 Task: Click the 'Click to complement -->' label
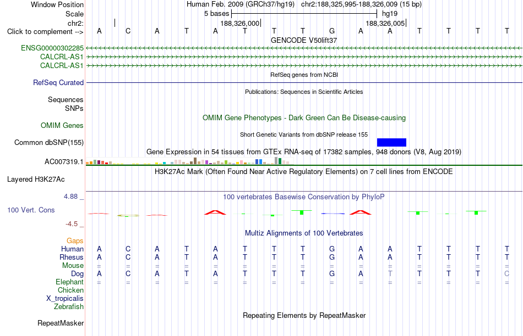[45, 32]
